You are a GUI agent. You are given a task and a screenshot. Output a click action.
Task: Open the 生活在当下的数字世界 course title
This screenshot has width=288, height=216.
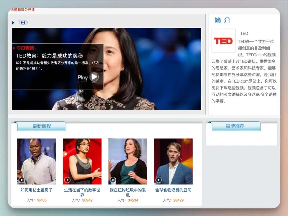point(82,192)
